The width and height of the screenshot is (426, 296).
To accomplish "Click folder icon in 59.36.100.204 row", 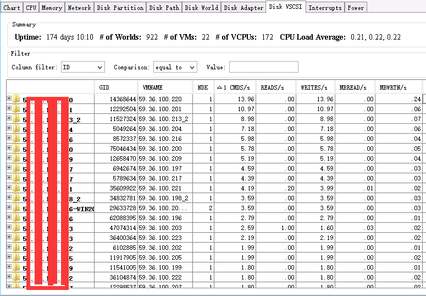I will tap(16, 128).
